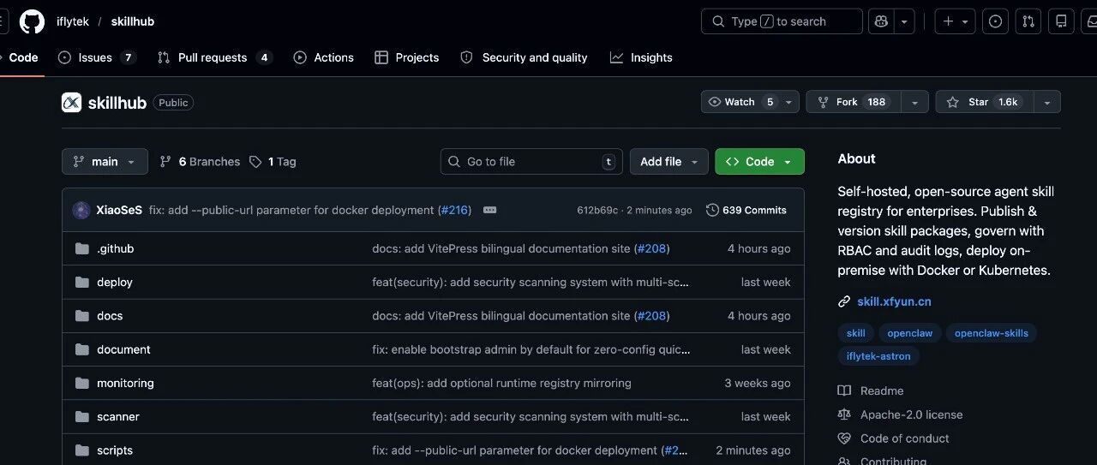Open the skillhub breadcrumb link

[x=132, y=21]
